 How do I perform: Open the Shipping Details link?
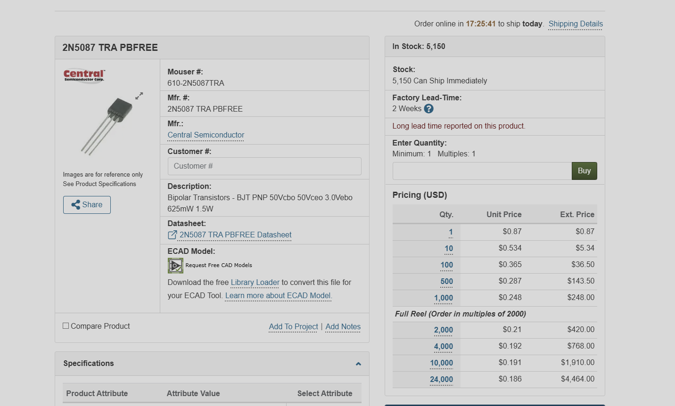click(576, 24)
